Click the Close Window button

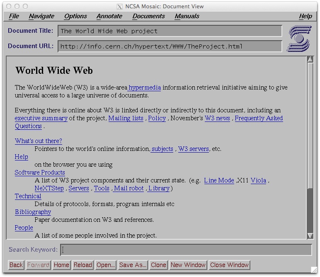coord(229,265)
